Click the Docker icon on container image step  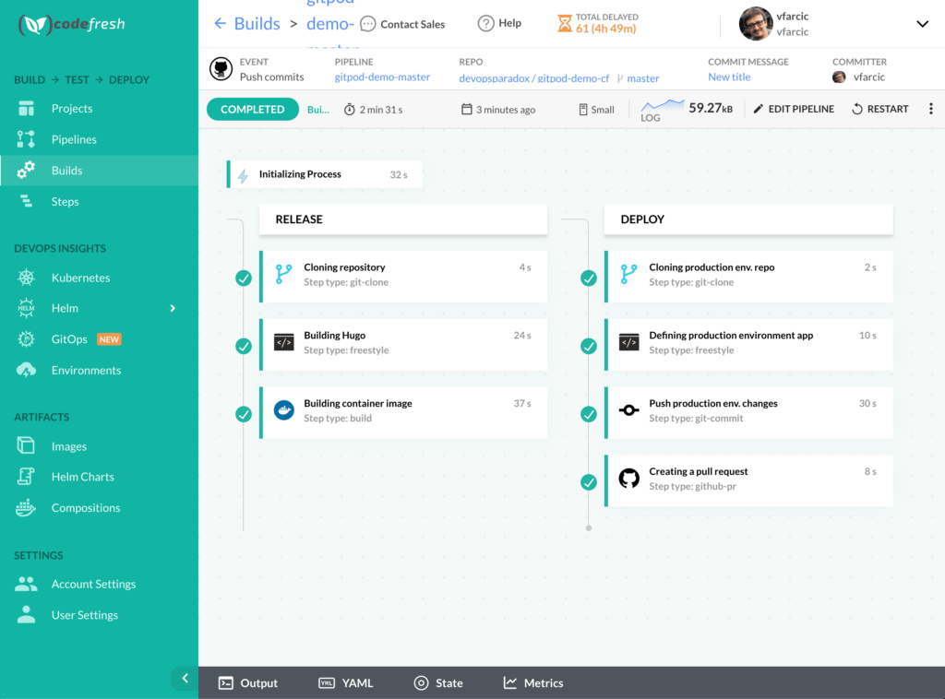click(284, 410)
